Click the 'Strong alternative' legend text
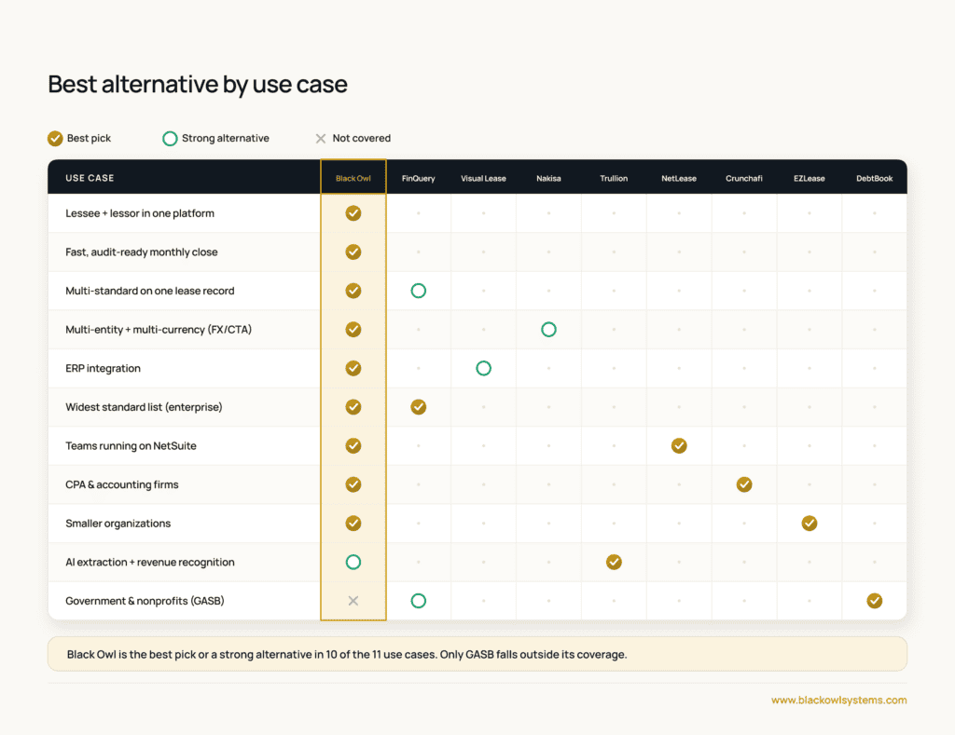Screen dimensions: 955x735 (x=226, y=139)
